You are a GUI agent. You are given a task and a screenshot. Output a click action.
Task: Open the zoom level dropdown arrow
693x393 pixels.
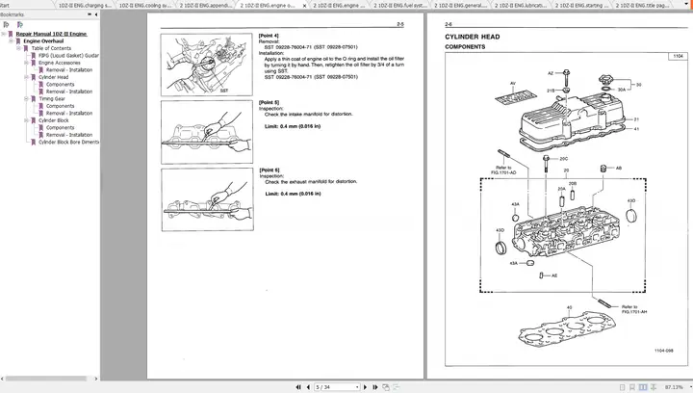[690, 387]
